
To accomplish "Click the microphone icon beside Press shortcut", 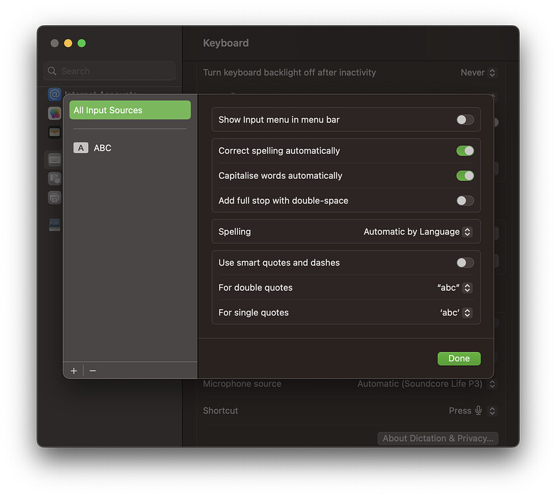I will [478, 411].
